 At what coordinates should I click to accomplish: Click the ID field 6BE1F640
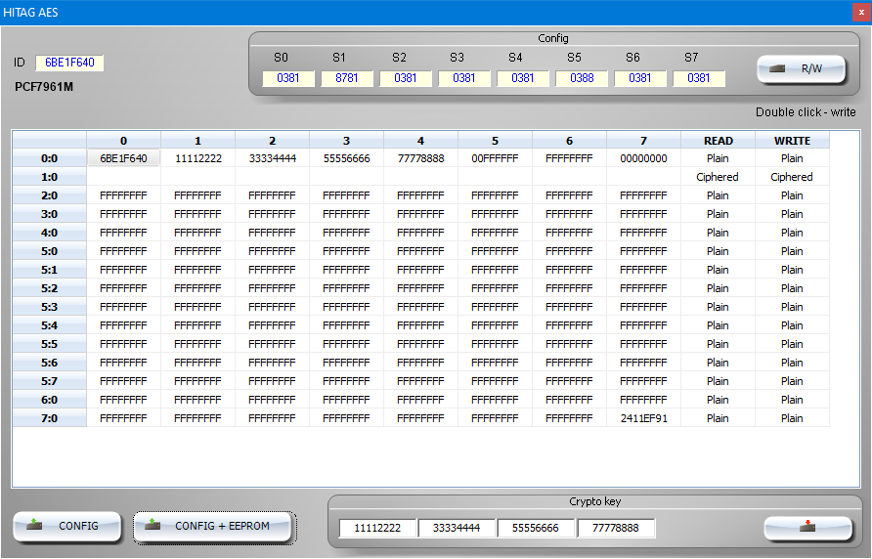point(69,63)
